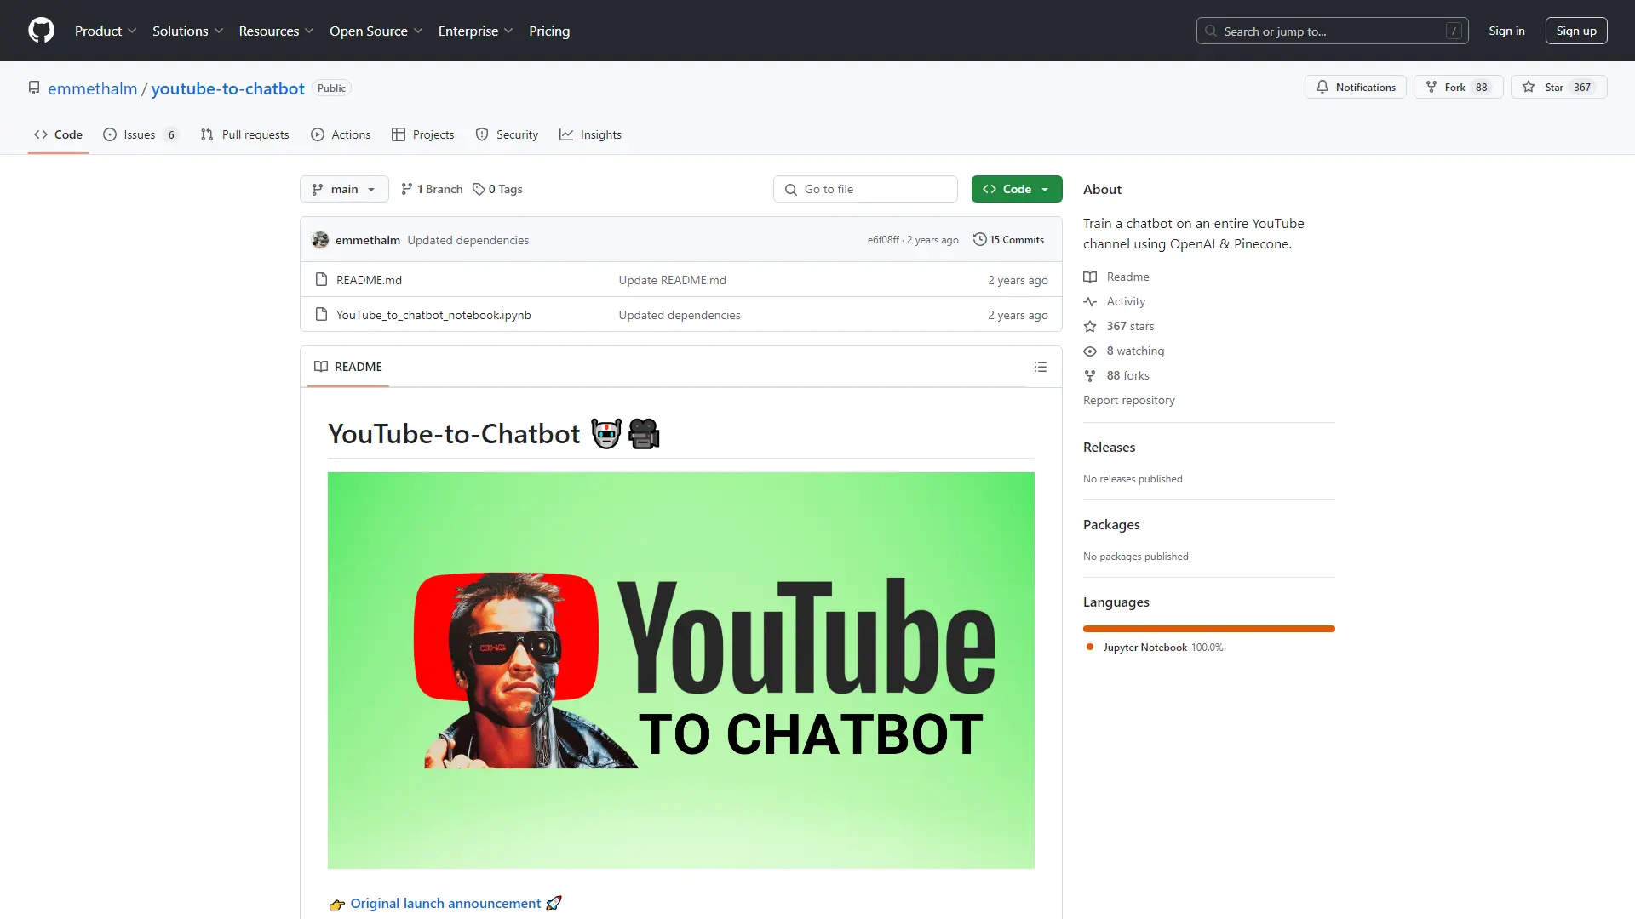The width and height of the screenshot is (1635, 919).
Task: Click the emmethalm avatar in commit row
Action: (x=320, y=240)
